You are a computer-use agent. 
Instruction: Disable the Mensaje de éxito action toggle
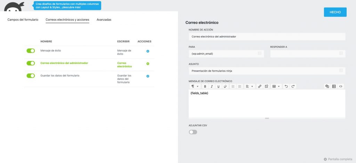[31, 51]
